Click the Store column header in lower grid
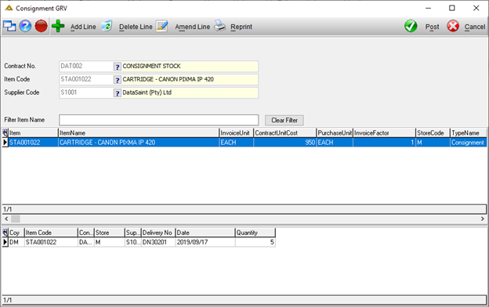489x307 pixels. point(110,233)
